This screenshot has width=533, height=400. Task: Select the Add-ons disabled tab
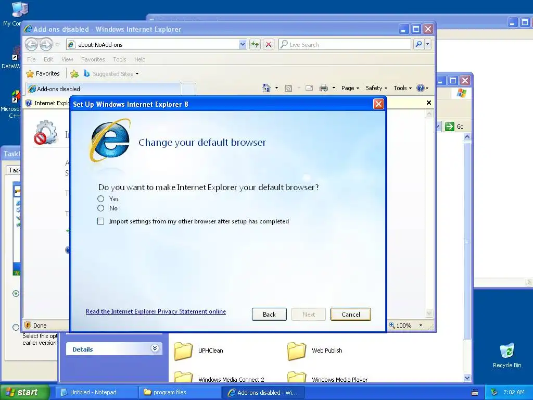point(103,89)
